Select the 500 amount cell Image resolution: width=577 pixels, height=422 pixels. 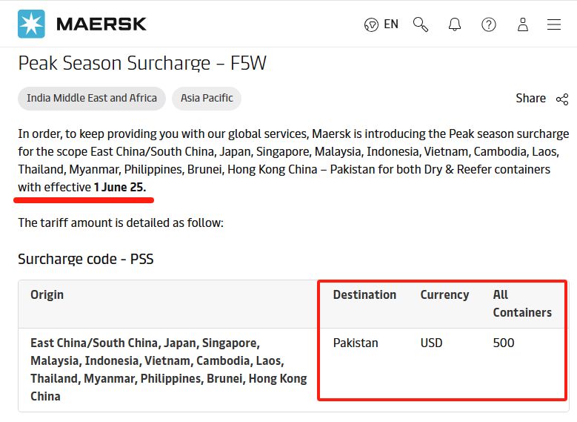point(504,343)
